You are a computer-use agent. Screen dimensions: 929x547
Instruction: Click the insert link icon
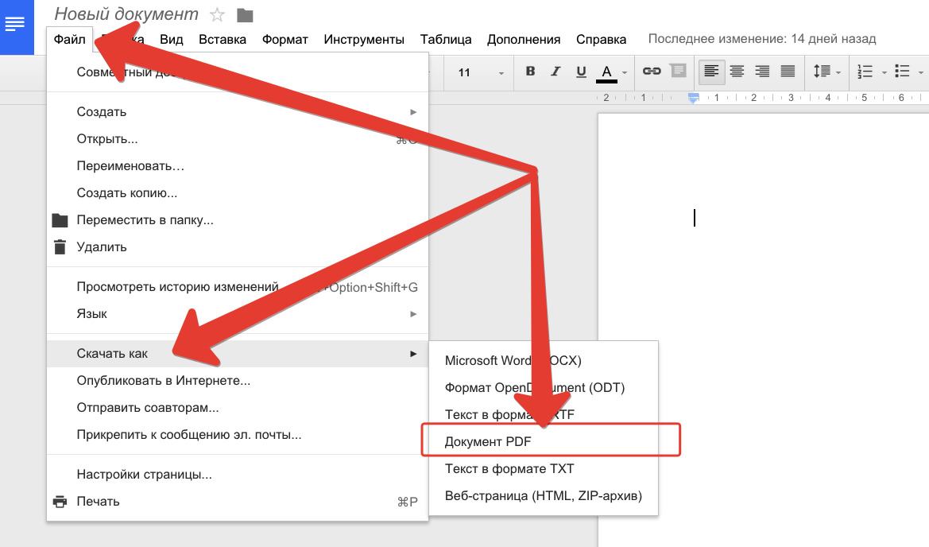tap(652, 72)
